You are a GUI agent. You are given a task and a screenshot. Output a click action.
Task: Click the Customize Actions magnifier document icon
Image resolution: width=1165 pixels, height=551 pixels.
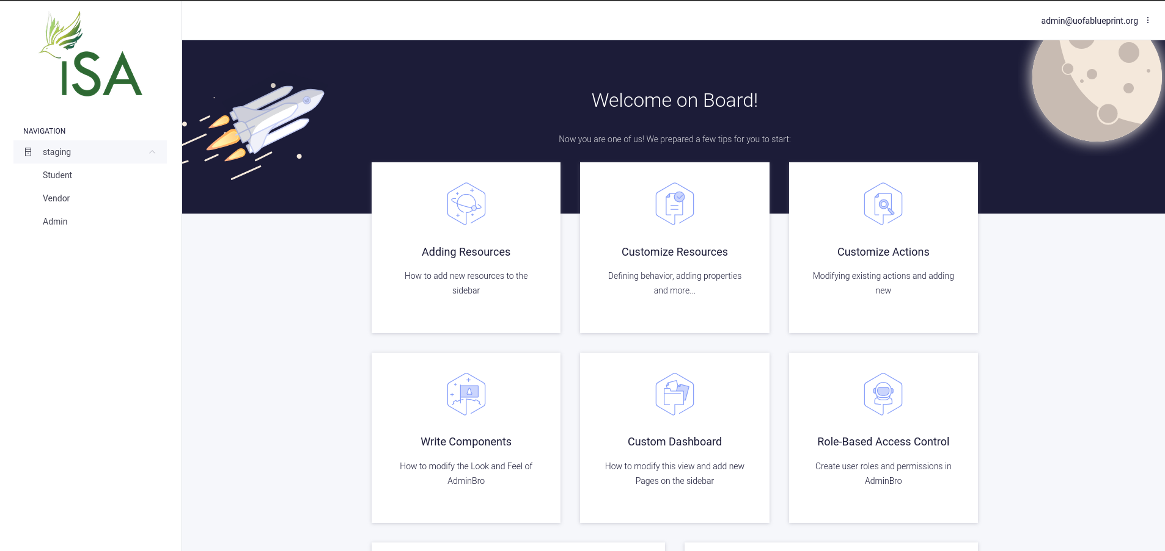click(883, 204)
